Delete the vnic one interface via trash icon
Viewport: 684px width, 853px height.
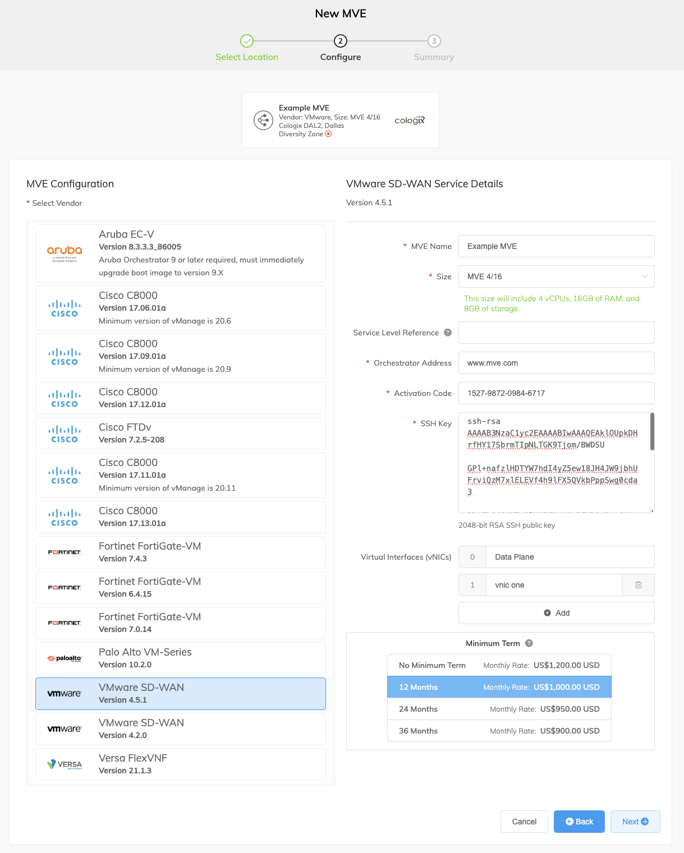(639, 585)
